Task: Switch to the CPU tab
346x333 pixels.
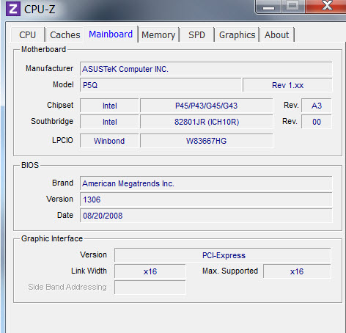Action: [x=28, y=34]
